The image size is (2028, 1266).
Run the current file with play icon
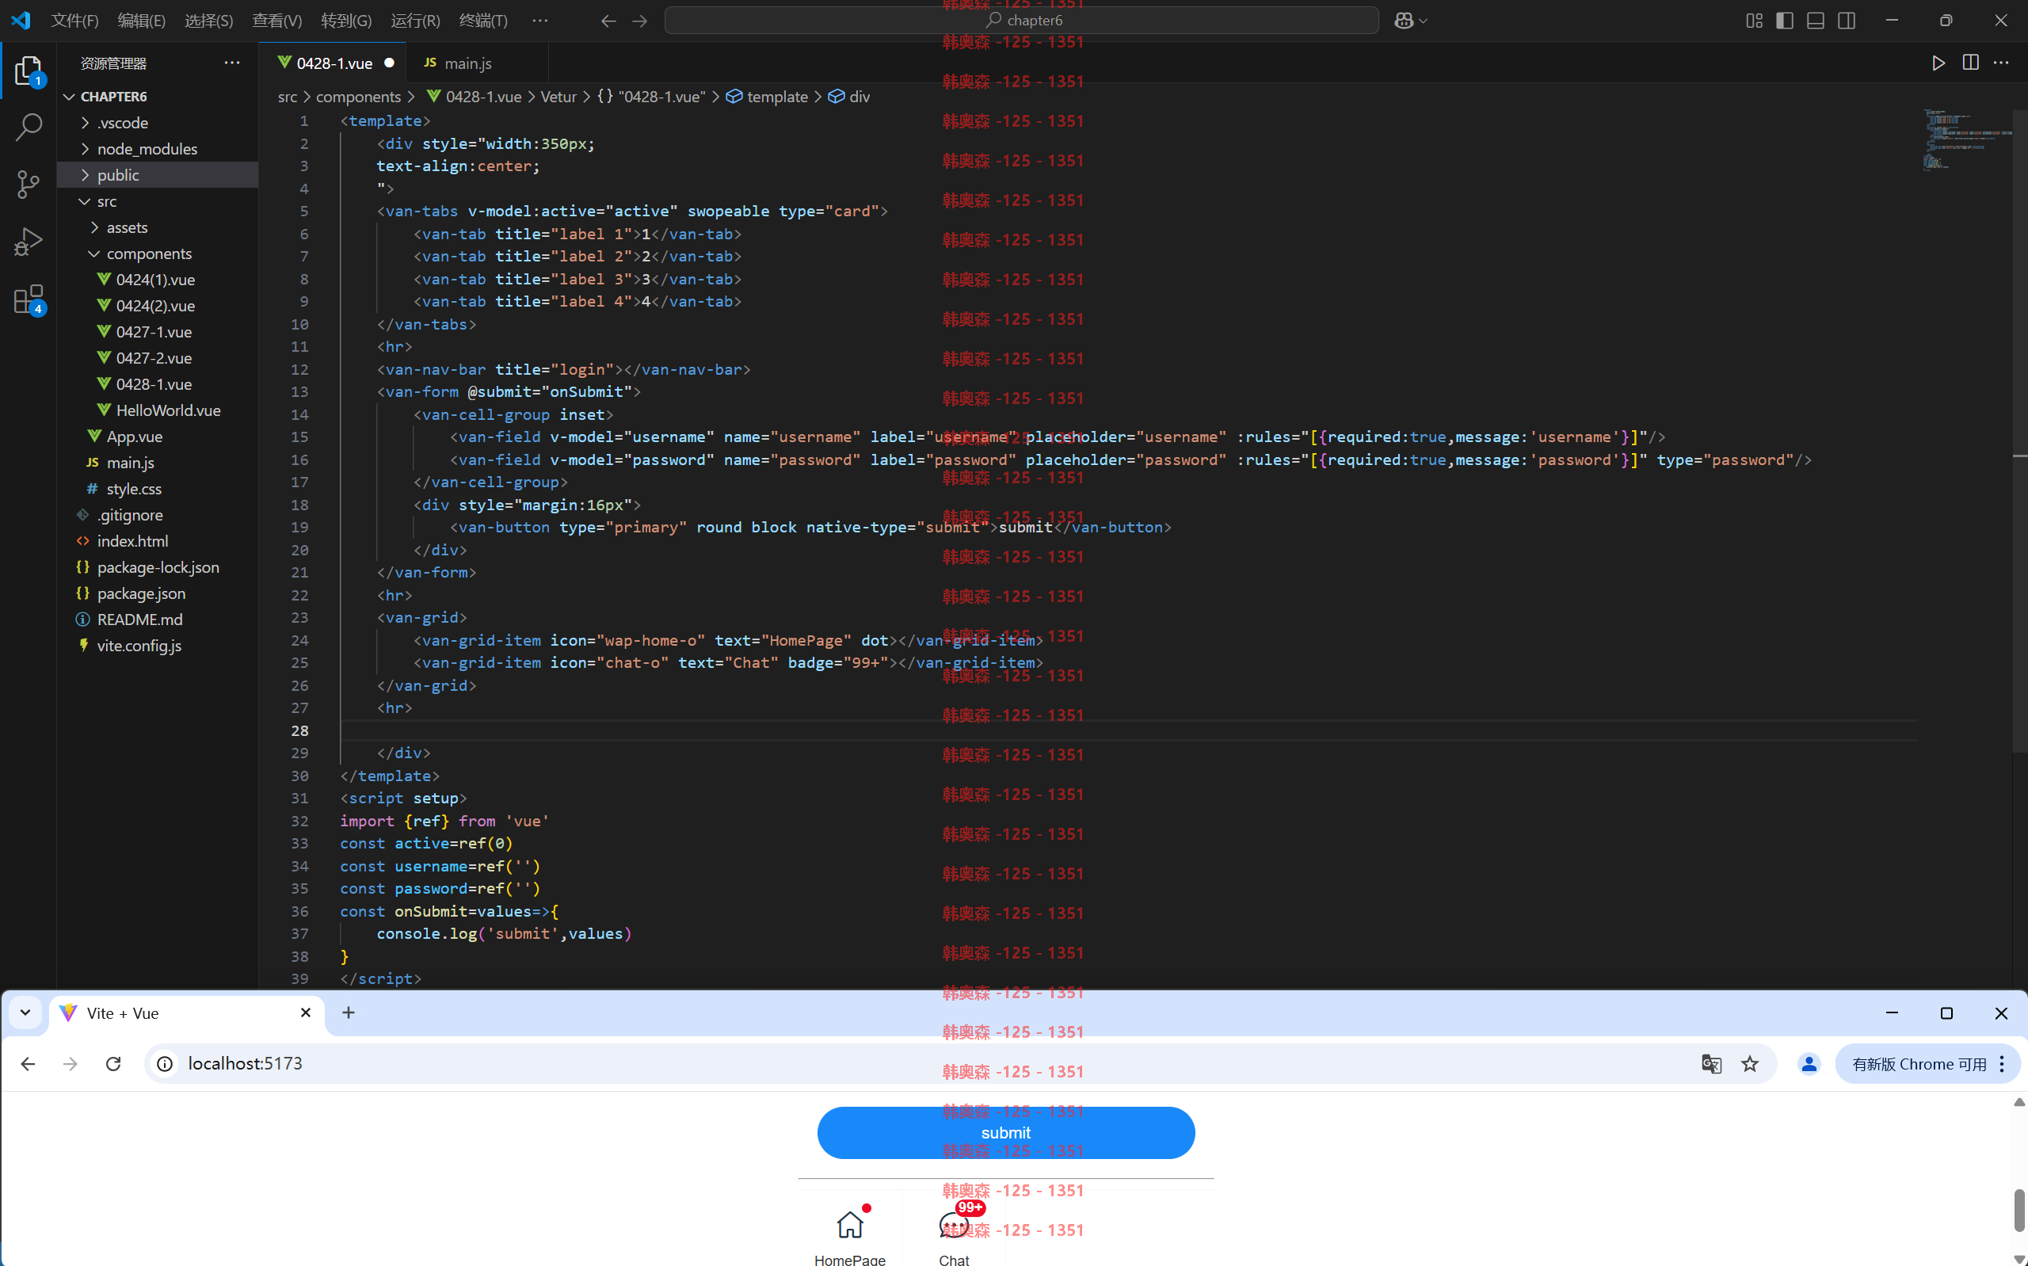point(1938,63)
